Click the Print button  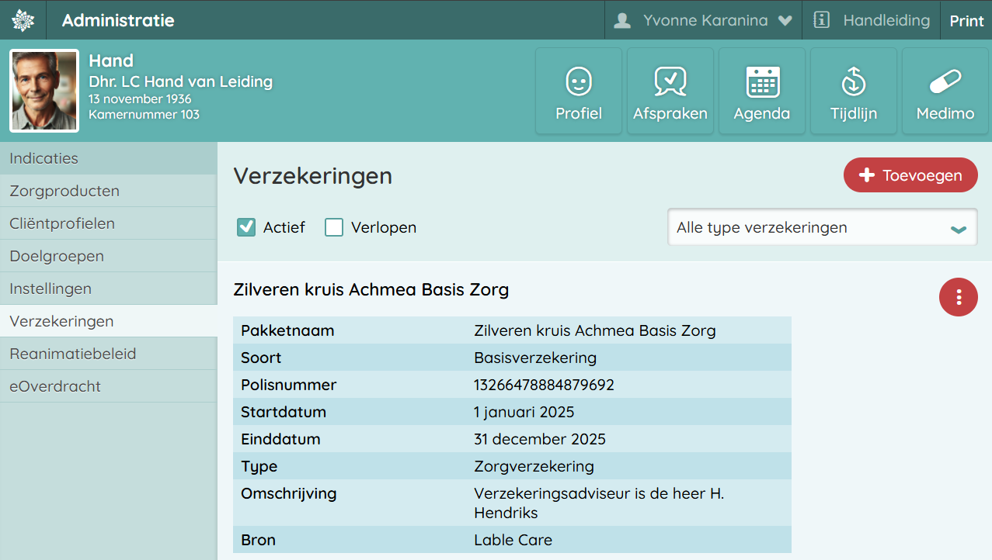[x=966, y=20]
